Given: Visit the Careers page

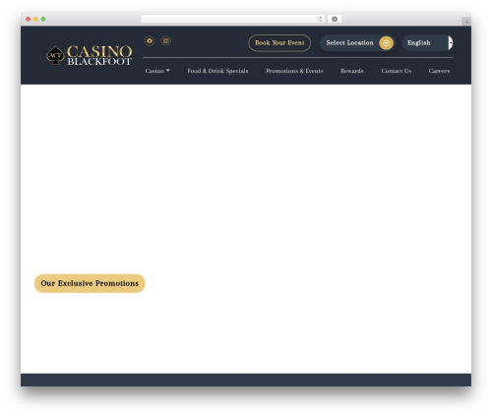Looking at the screenshot, I should point(439,71).
